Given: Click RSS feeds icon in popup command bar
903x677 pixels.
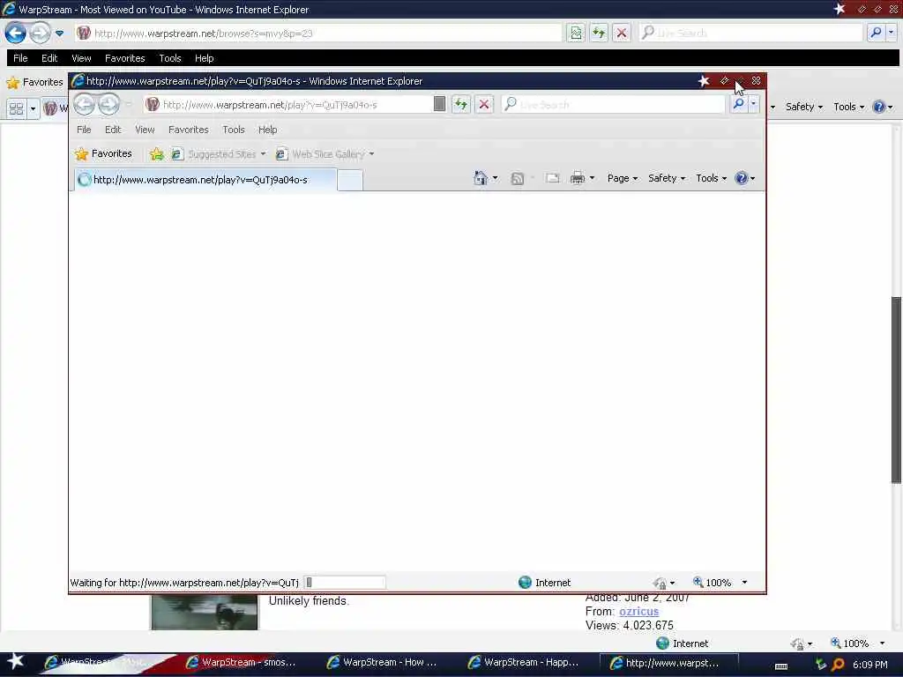Looking at the screenshot, I should 517,178.
